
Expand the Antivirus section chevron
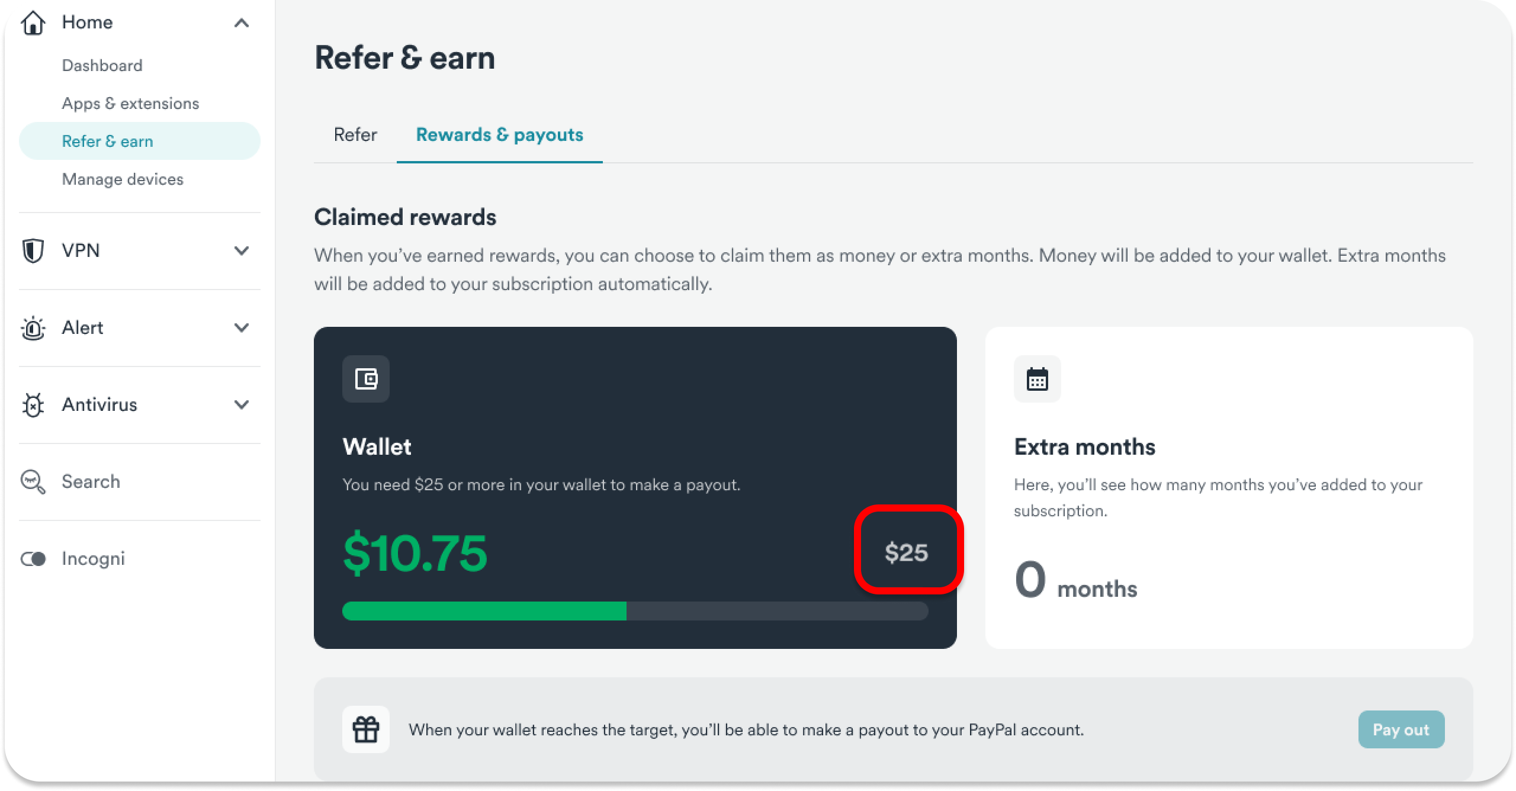click(241, 404)
